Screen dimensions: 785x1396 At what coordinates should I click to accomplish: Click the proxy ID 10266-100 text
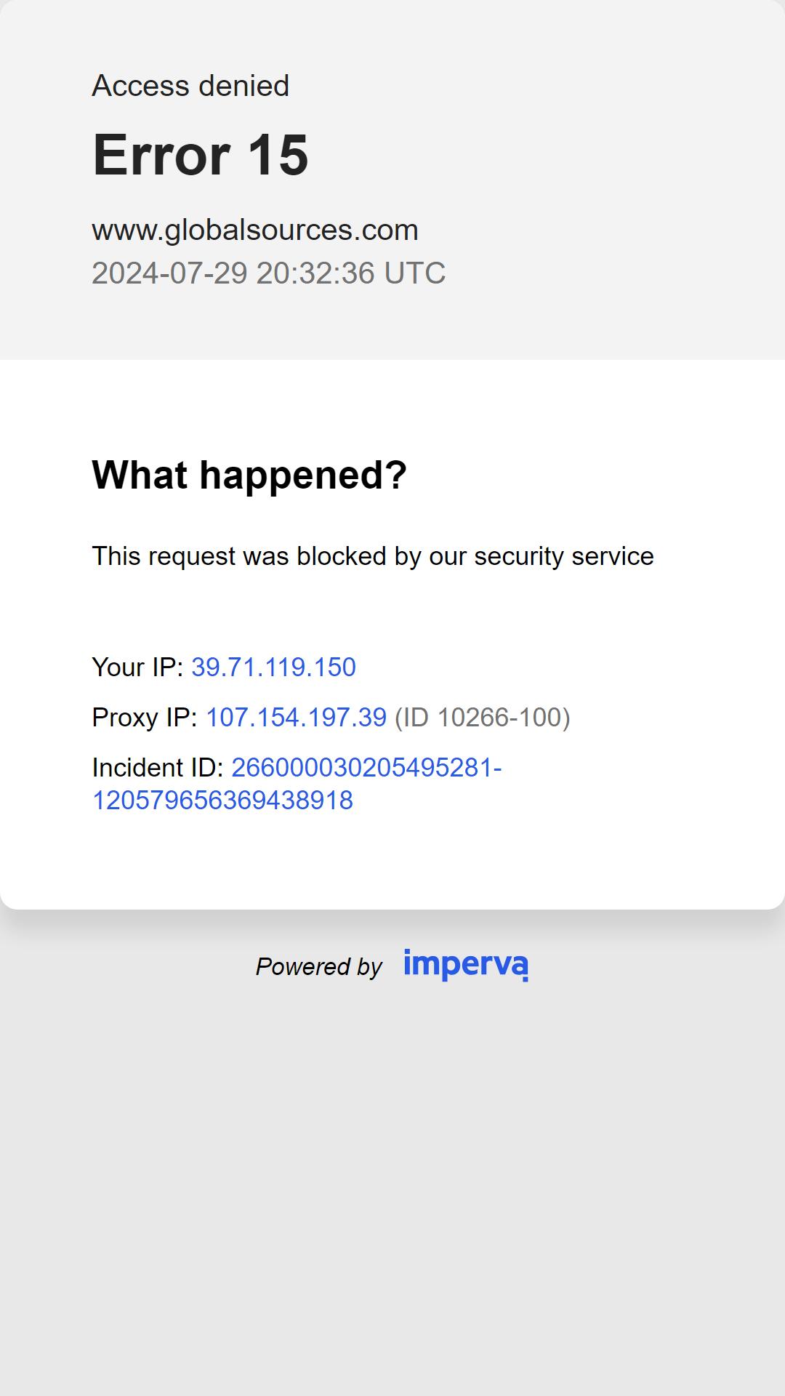pos(483,718)
